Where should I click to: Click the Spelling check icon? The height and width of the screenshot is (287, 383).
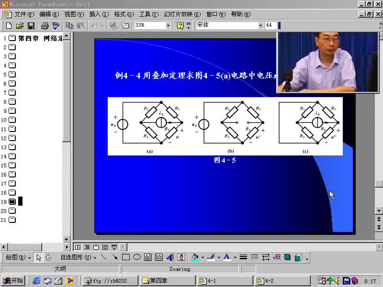[x=56, y=25]
